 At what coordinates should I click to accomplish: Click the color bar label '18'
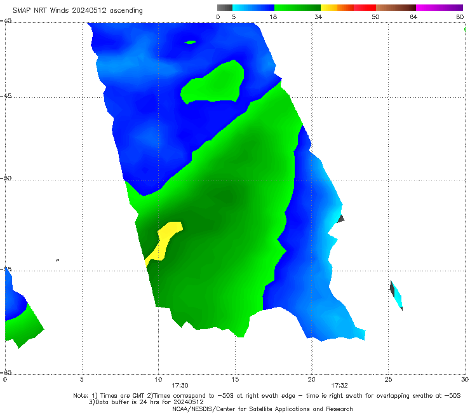[x=273, y=17]
